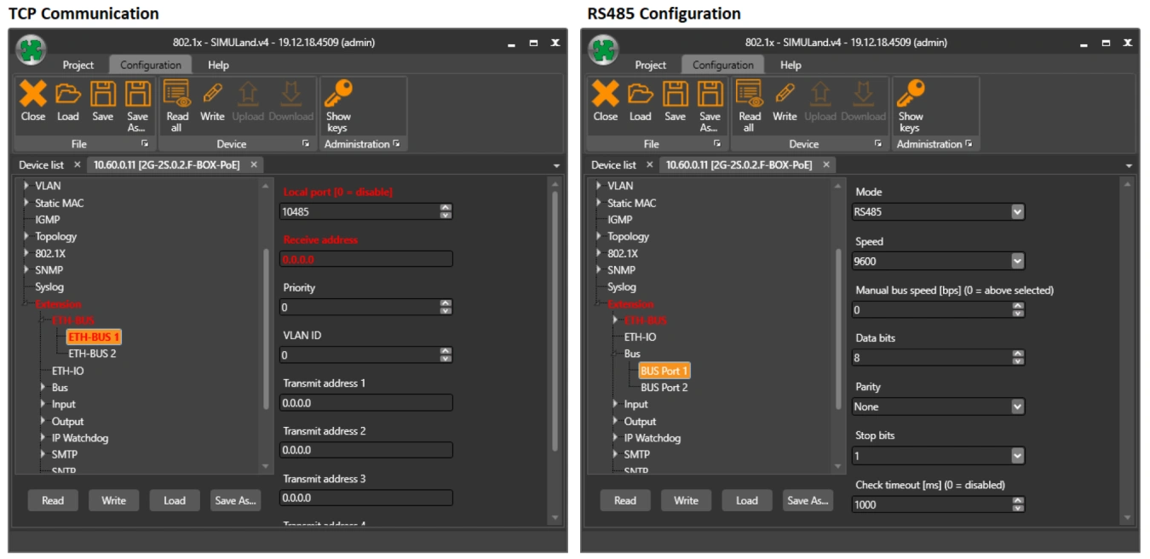Click Write pencil icon in RS485 Configuration window
Image resolution: width=1150 pixels, height=559 pixels.
(785, 95)
